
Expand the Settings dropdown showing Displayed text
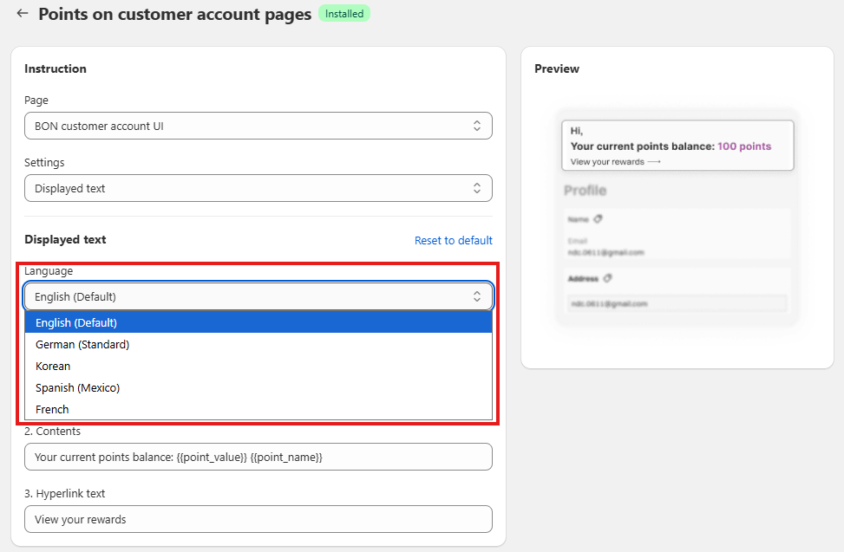click(258, 188)
